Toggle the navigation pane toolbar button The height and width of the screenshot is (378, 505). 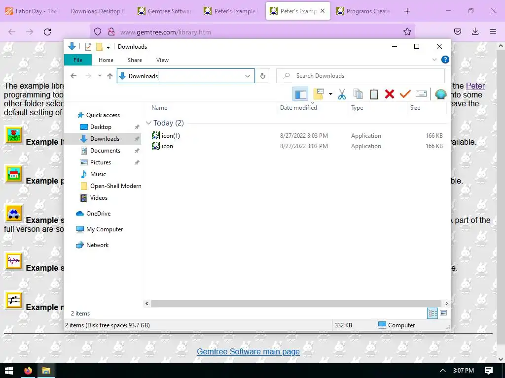pos(300,94)
